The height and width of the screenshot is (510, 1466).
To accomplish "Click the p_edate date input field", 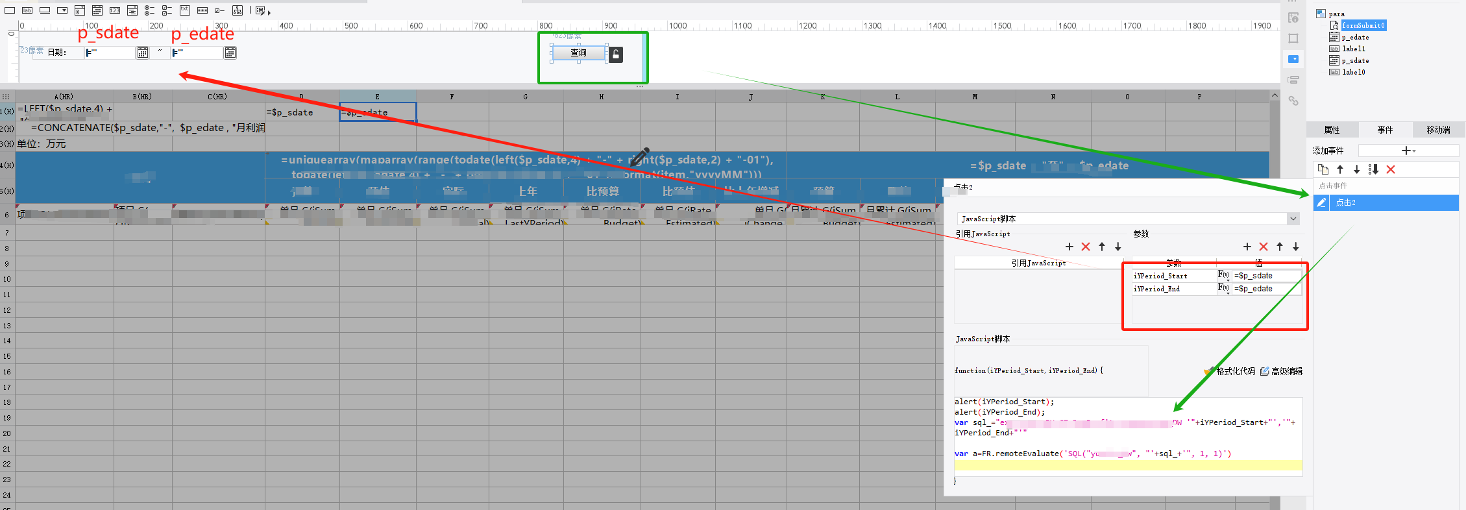I will tap(198, 53).
